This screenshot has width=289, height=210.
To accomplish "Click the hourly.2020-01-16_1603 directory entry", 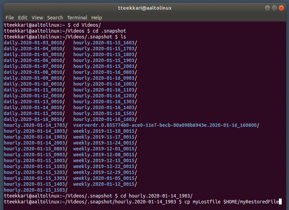I will pos(105,119).
